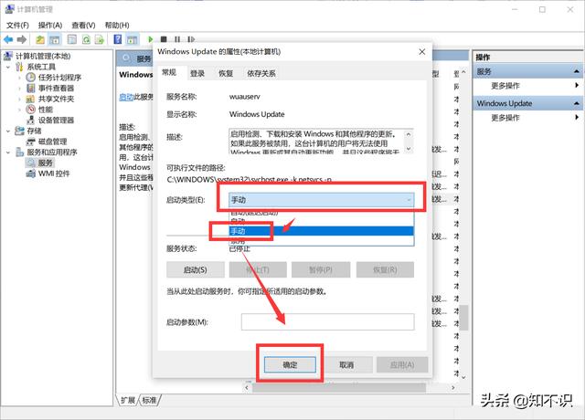This screenshot has width=585, height=420.
Task: Expand the 任务计划程序 node arrow
Action: tap(20, 78)
